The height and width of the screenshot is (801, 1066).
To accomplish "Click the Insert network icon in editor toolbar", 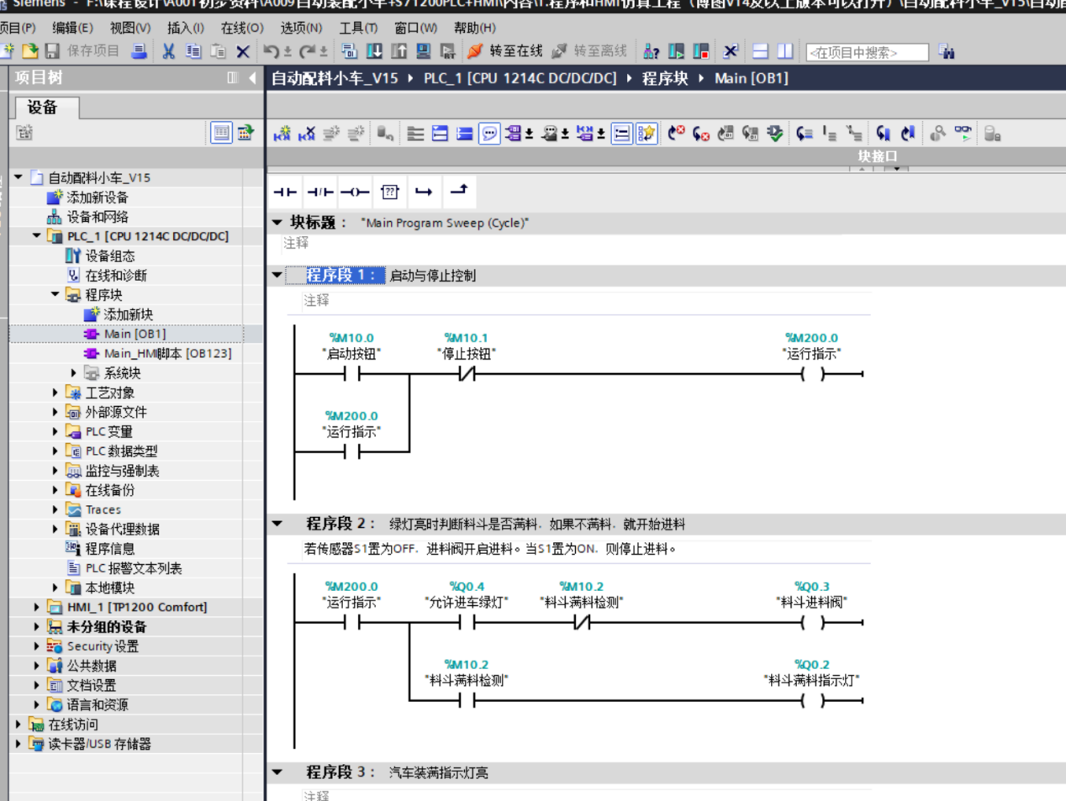I will 282,133.
